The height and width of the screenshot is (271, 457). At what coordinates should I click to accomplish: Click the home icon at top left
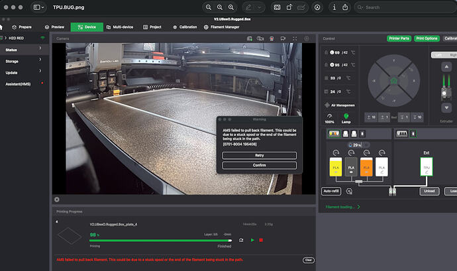(1, 27)
